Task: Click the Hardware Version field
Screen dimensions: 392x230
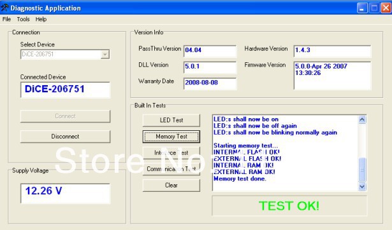Action: (333, 51)
